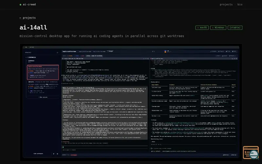Viewport: 262px width, 164px height.
Task: Download the macOS build
Action: click(202, 28)
